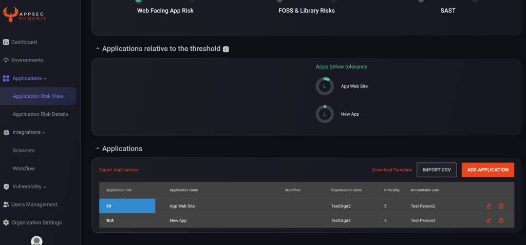Image resolution: width=526 pixels, height=245 pixels.
Task: Click the blue risk score 69 cell
Action: tap(127, 206)
